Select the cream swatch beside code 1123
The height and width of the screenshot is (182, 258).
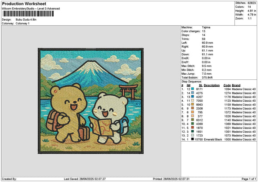(x=192, y=101)
